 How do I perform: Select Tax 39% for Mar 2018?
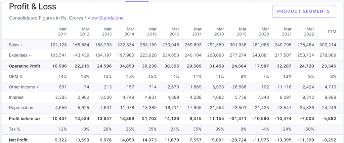click(220, 129)
